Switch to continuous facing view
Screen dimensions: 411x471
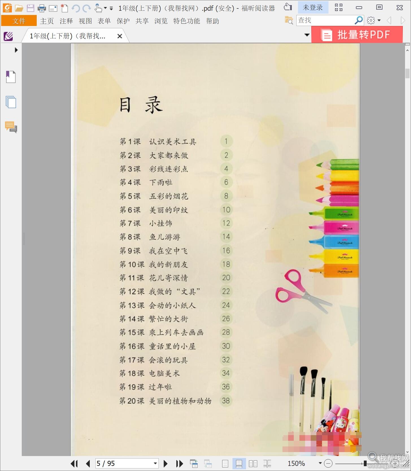pyautogui.click(x=267, y=464)
